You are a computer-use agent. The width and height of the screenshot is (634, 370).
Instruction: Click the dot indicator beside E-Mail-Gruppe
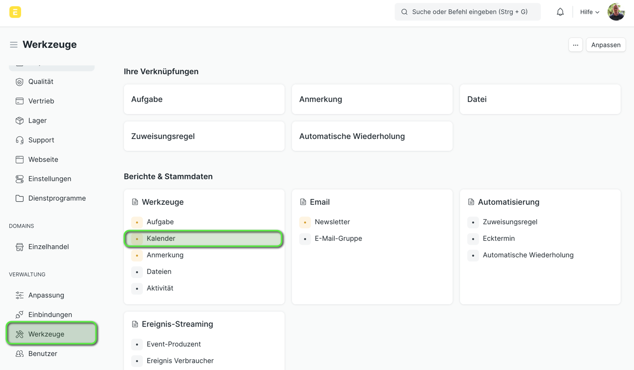click(x=305, y=239)
